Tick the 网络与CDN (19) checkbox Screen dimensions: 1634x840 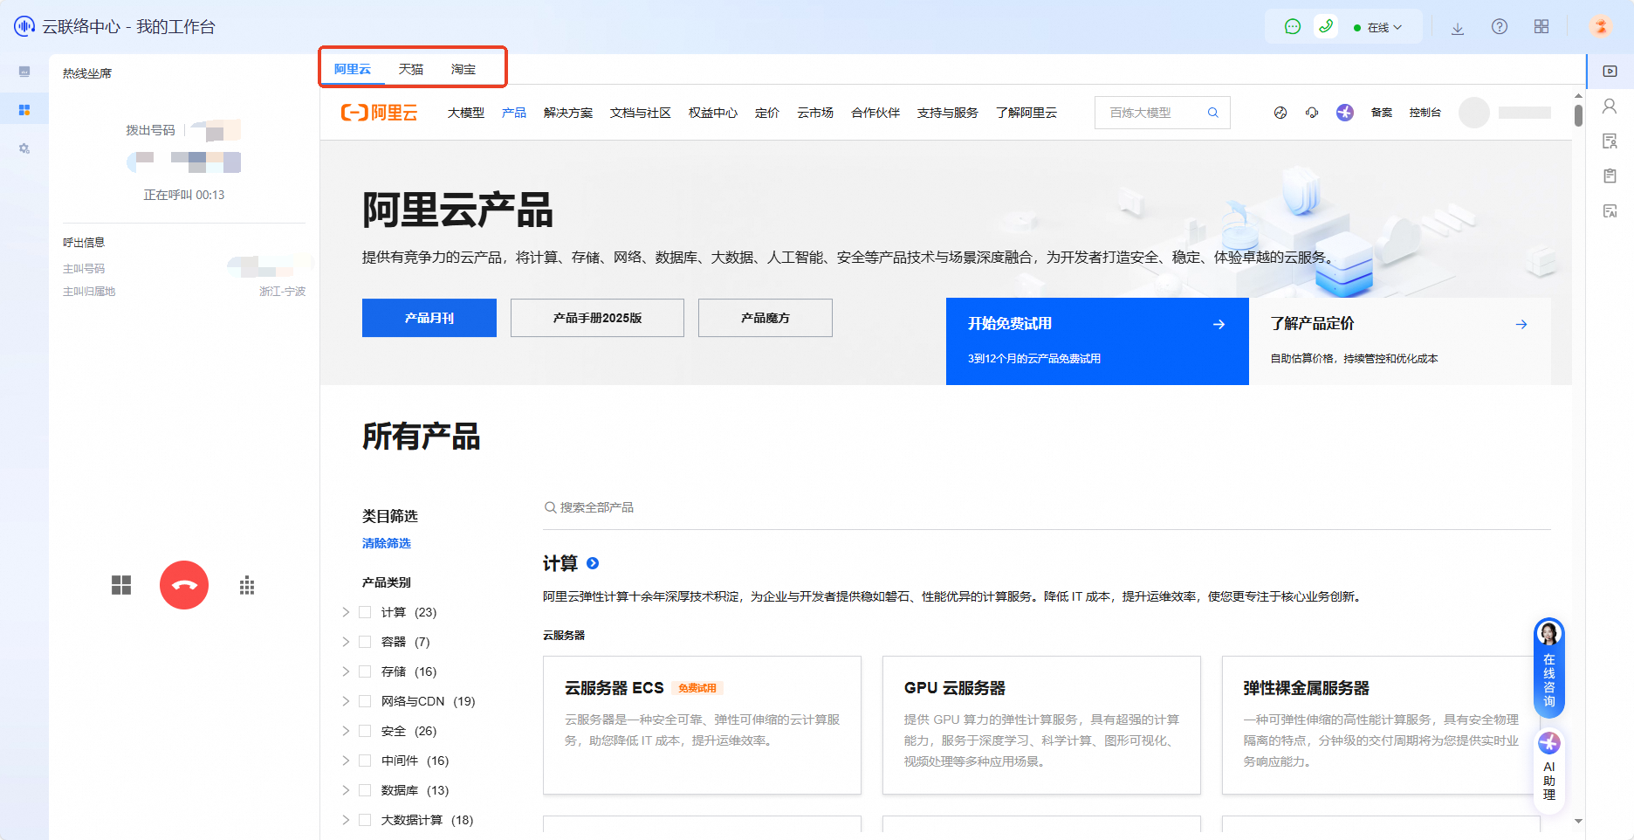pos(365,701)
